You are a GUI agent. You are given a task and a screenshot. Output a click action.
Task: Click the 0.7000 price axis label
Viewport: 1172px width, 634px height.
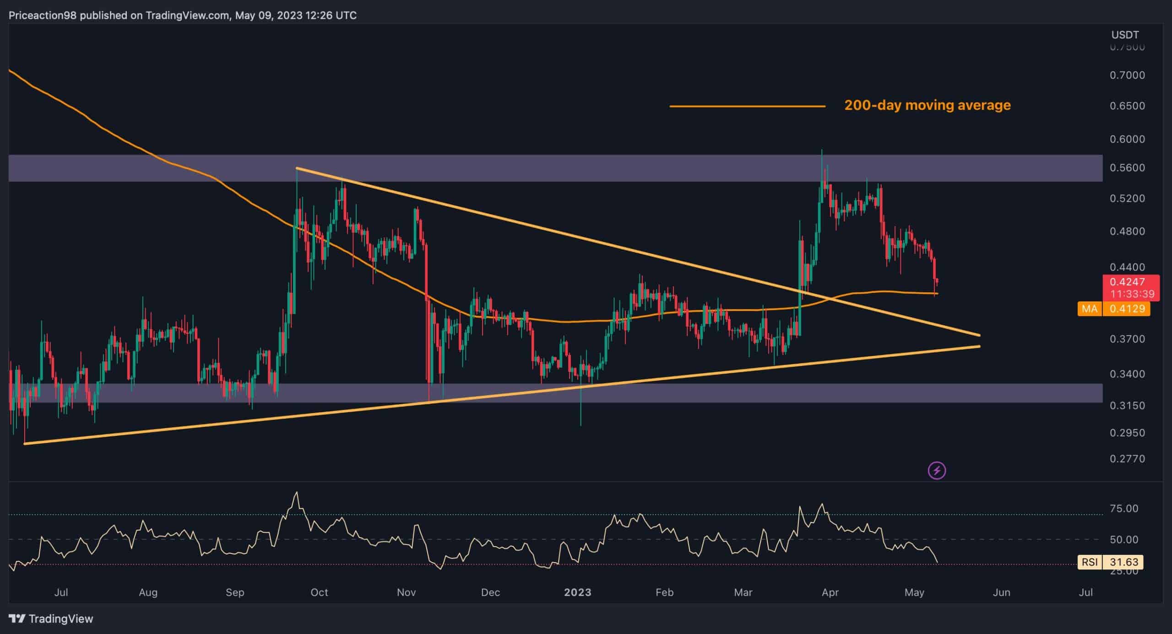click(x=1127, y=75)
